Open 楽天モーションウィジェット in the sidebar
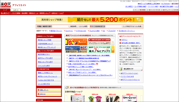Screen dimensions: 179x102 [x=47, y=76]
